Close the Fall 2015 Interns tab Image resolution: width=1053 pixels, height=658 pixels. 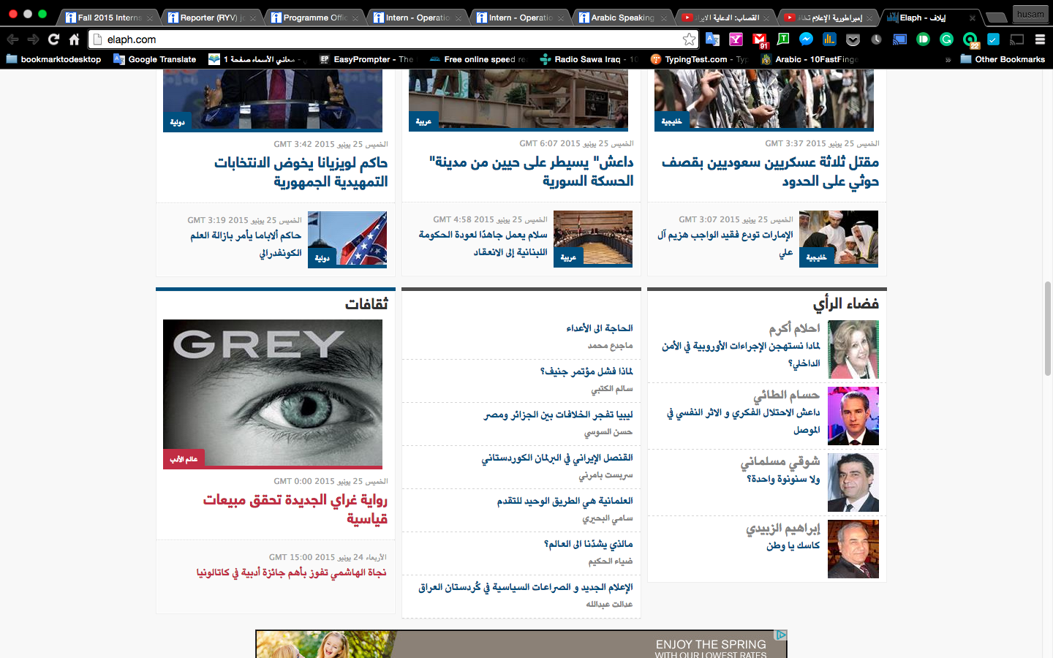tap(150, 18)
